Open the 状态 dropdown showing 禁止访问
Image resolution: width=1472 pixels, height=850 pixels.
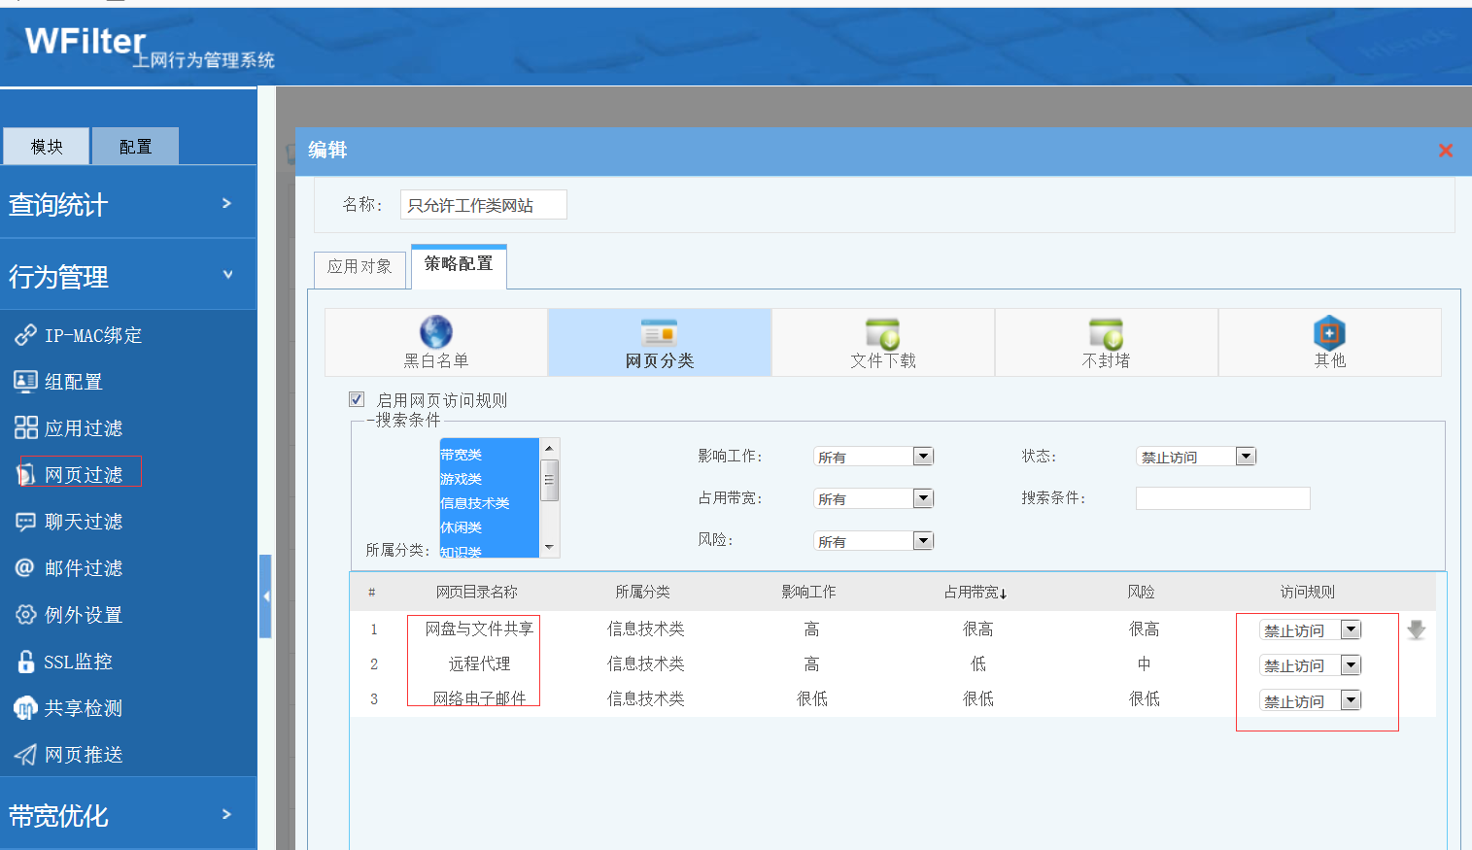(1246, 457)
